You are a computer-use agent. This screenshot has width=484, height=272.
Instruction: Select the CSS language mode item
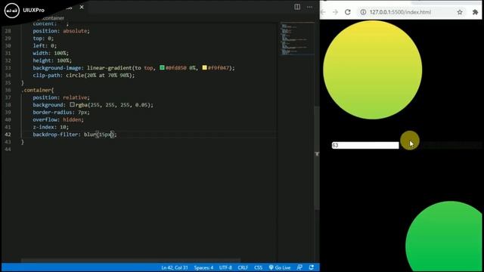(258, 267)
